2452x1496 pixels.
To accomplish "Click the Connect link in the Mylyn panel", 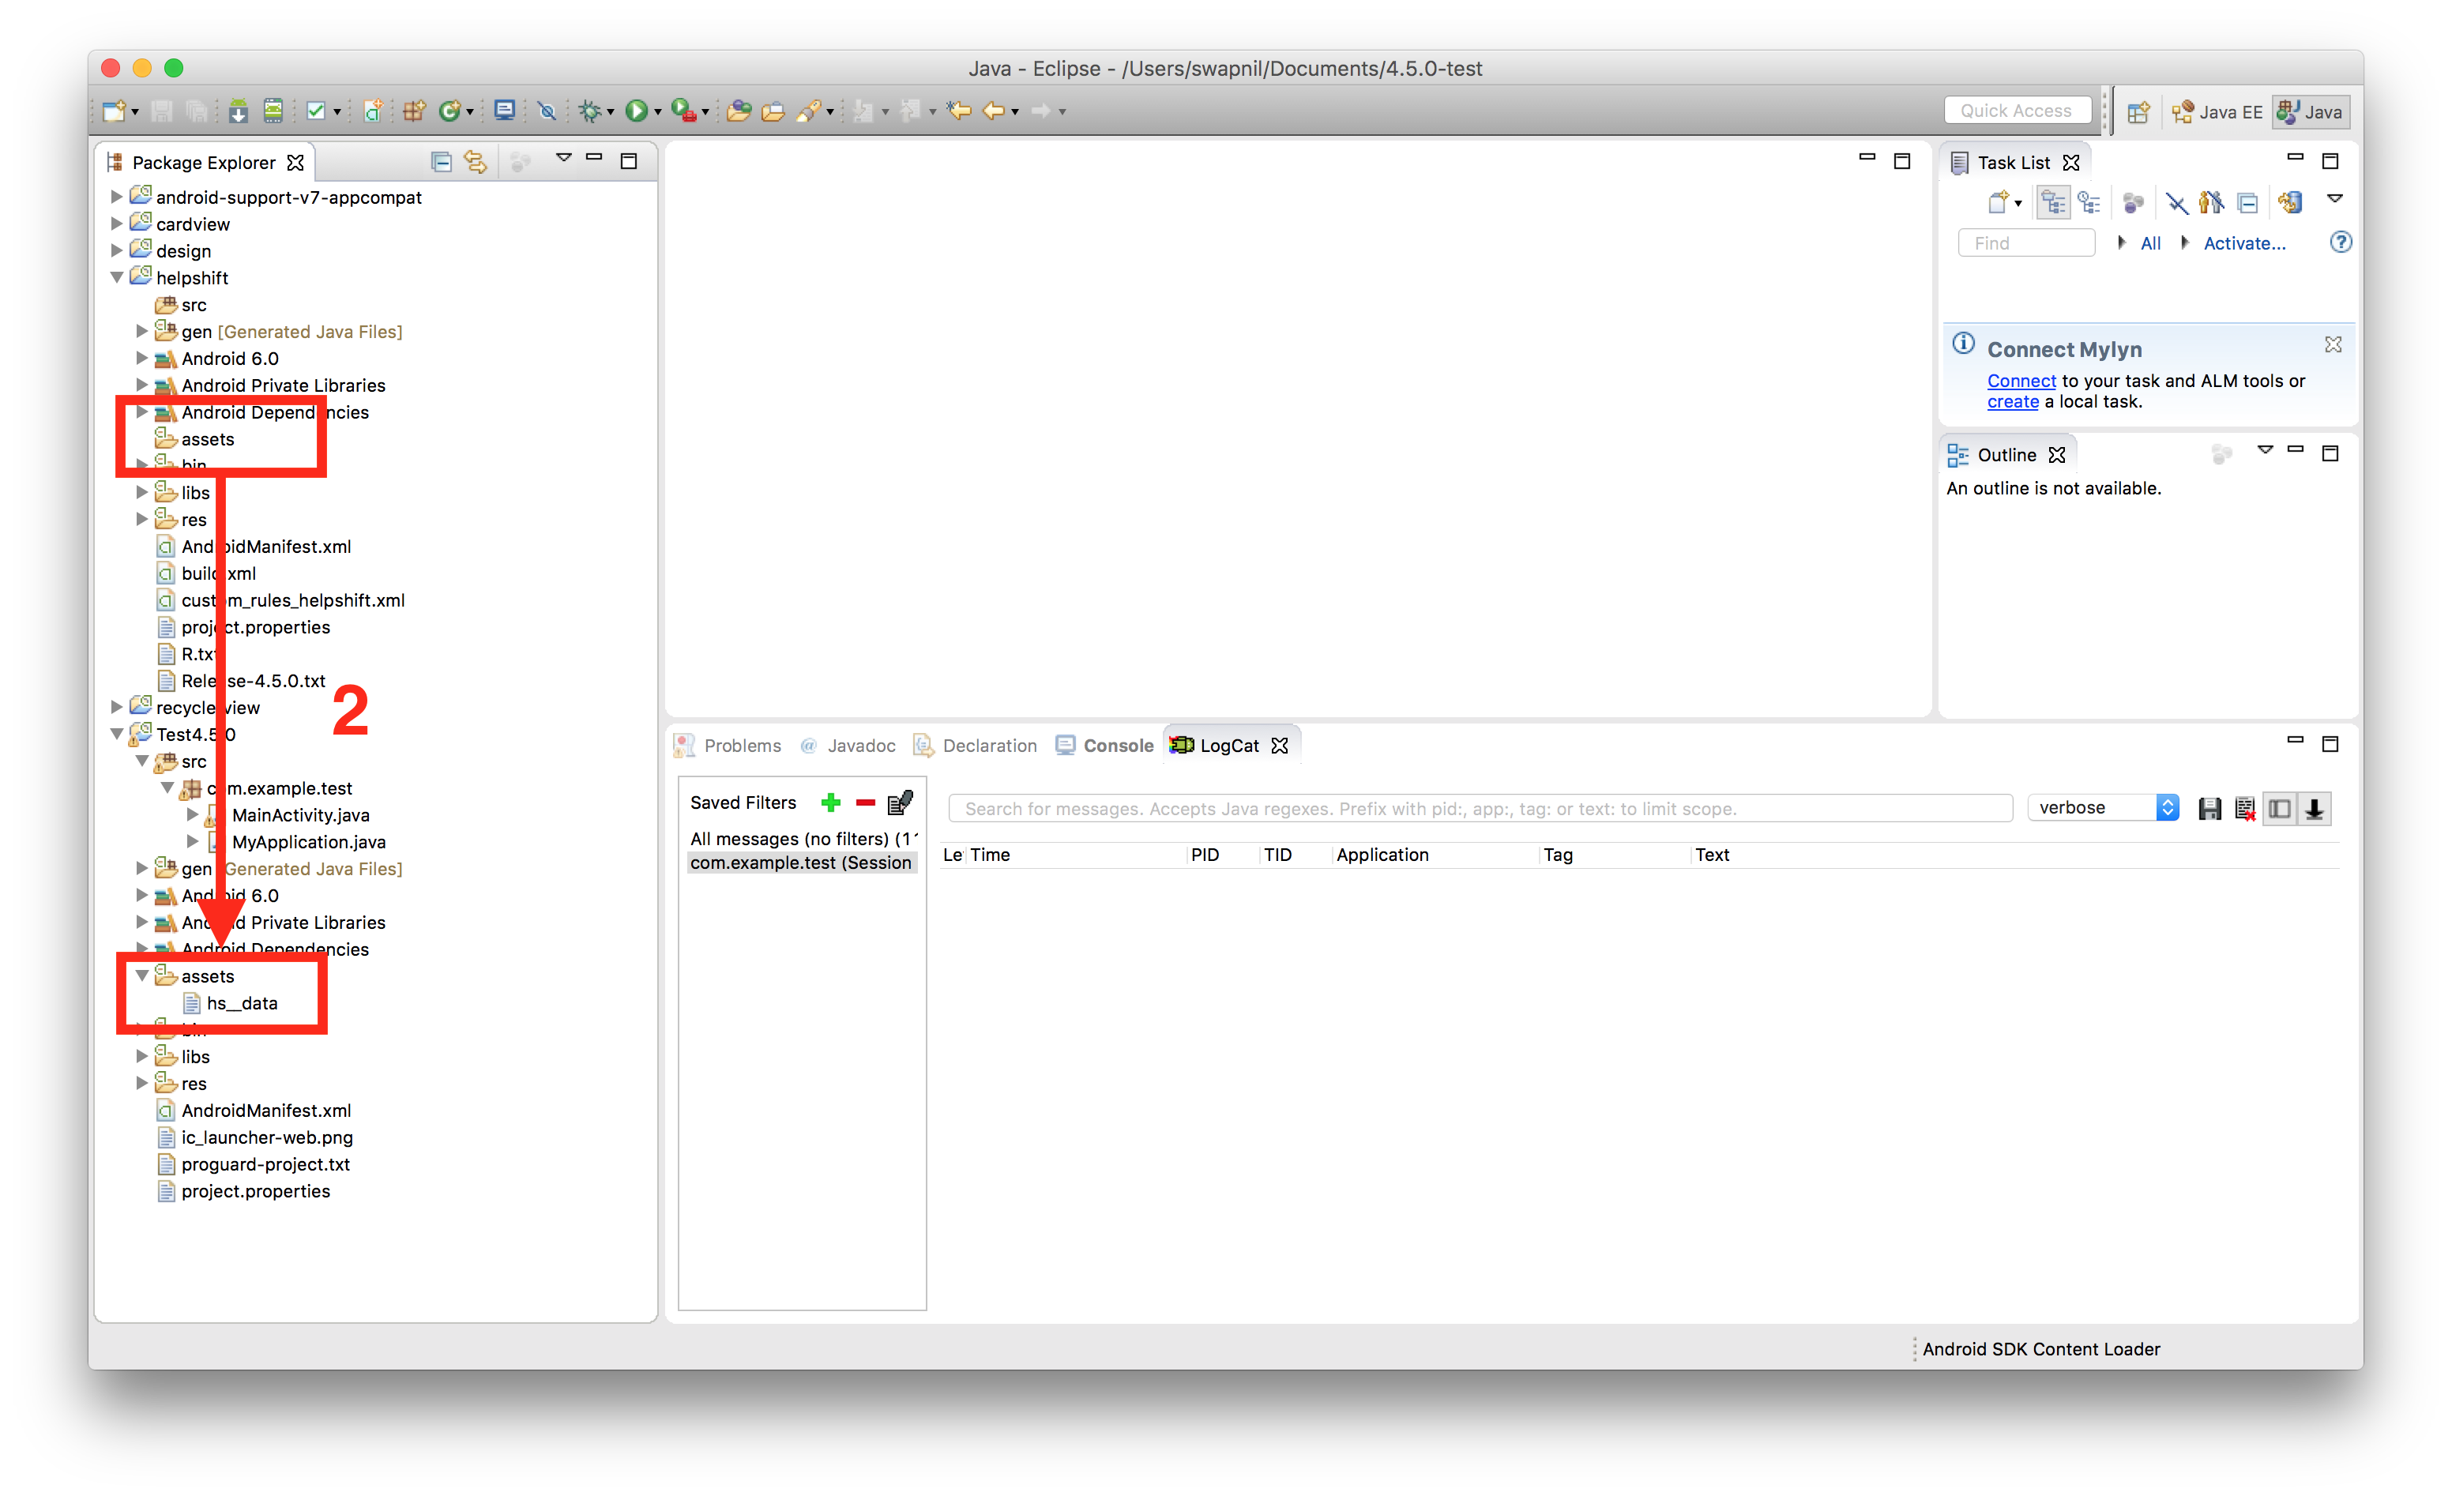I will pos(2020,380).
